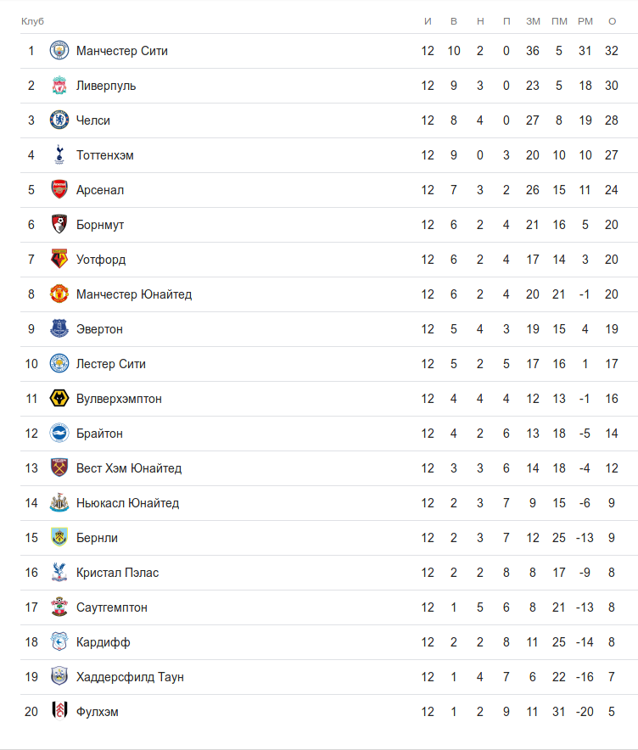
Task: Click the Fulham badge icon
Action: click(59, 712)
